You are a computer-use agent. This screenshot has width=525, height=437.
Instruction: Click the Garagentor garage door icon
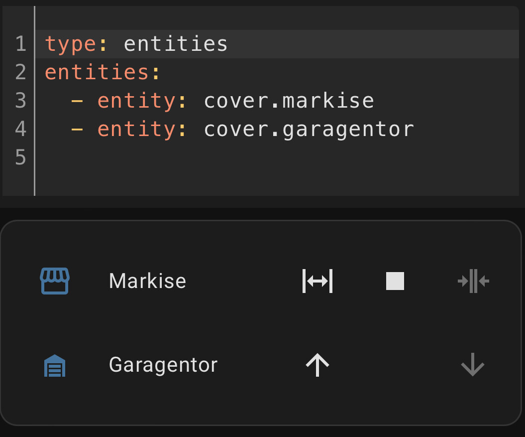55,366
